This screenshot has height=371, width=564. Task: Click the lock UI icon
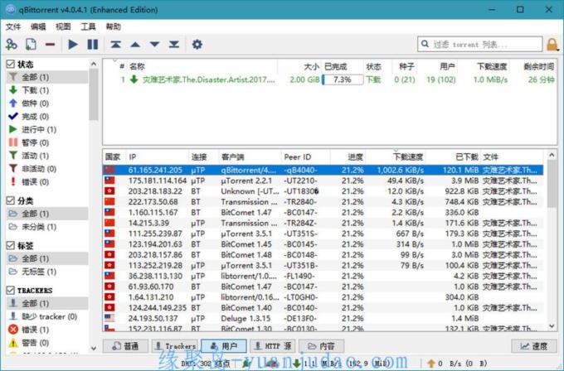pyautogui.click(x=552, y=45)
